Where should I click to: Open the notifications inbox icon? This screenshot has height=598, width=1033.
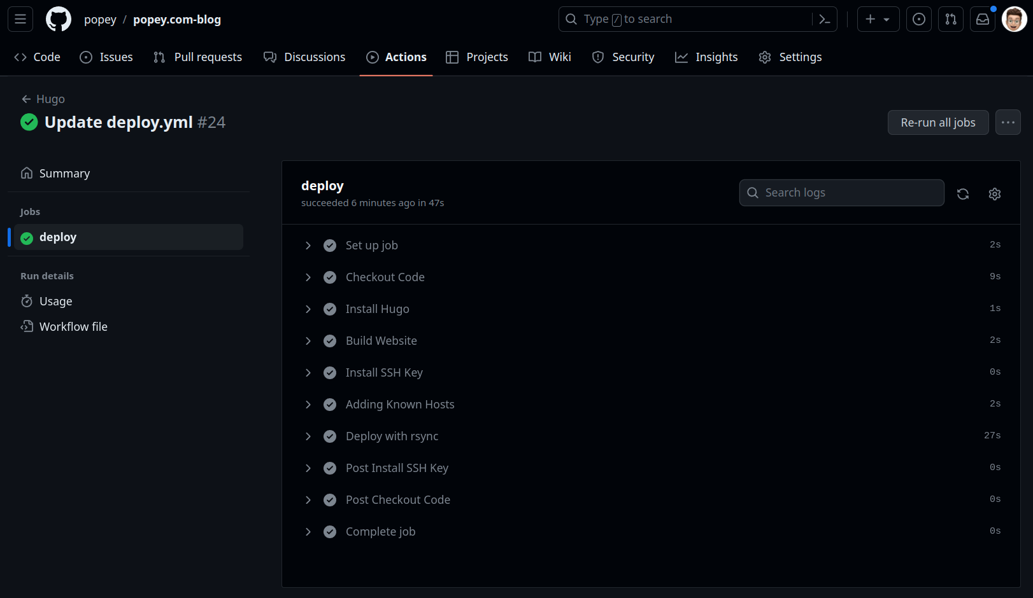click(983, 20)
